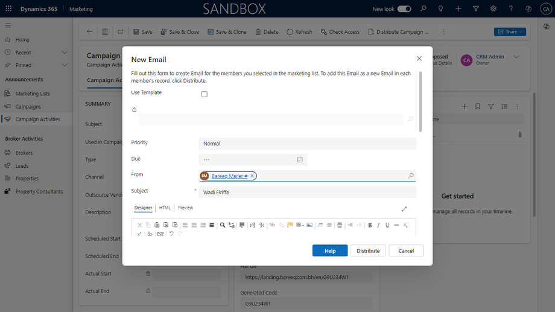Click lookup search icon in From field
555x312 pixels.
(x=411, y=176)
